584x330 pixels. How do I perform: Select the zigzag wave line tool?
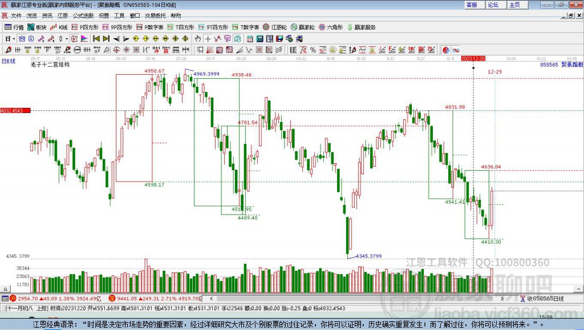pos(249,50)
